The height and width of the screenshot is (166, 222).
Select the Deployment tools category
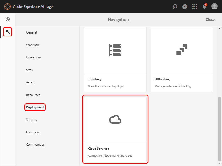pos(35,107)
